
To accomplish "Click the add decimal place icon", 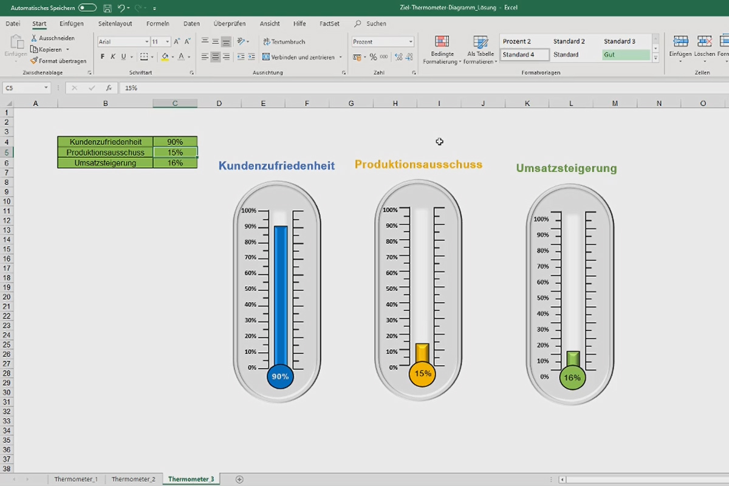I will tap(399, 57).
